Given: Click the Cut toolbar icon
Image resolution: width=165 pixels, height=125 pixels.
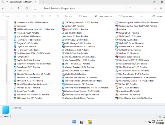Looking at the screenshot, I should point(18,16).
